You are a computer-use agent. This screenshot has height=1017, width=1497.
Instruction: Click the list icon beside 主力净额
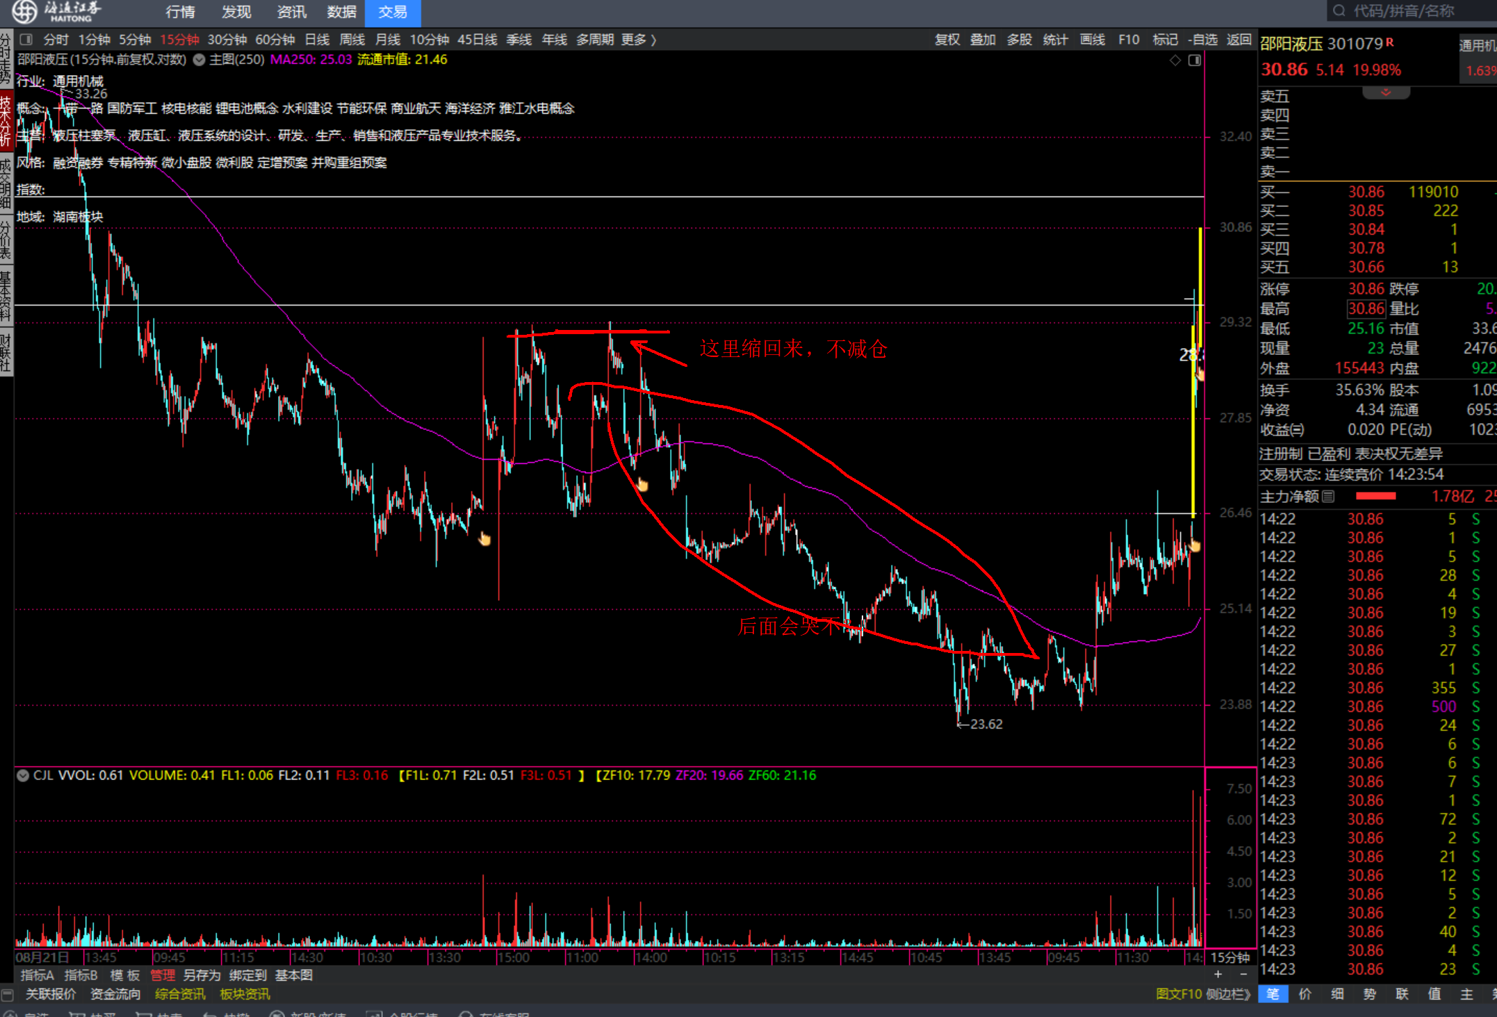pyautogui.click(x=1328, y=496)
